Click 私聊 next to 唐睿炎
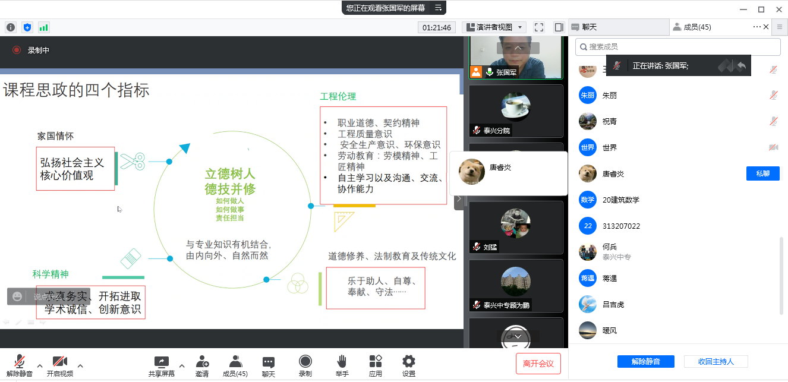 click(762, 173)
